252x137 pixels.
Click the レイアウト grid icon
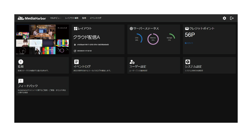click(76, 29)
